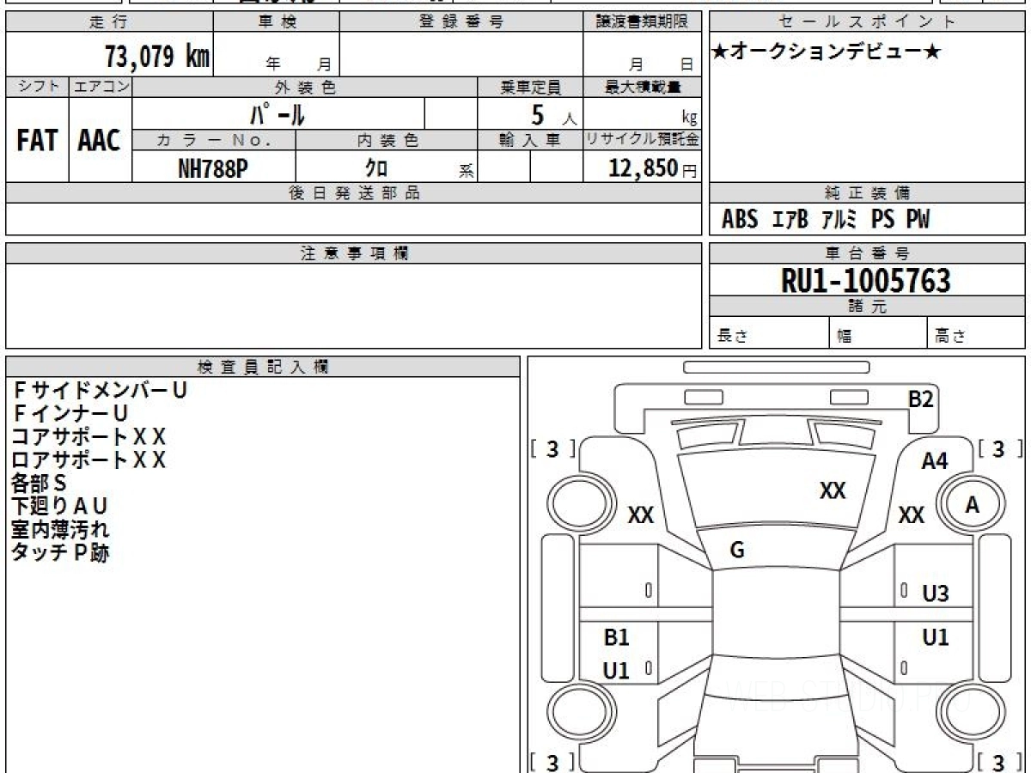The height and width of the screenshot is (773, 1031).
Task: Click the U1 mark below B1
Action: (616, 671)
